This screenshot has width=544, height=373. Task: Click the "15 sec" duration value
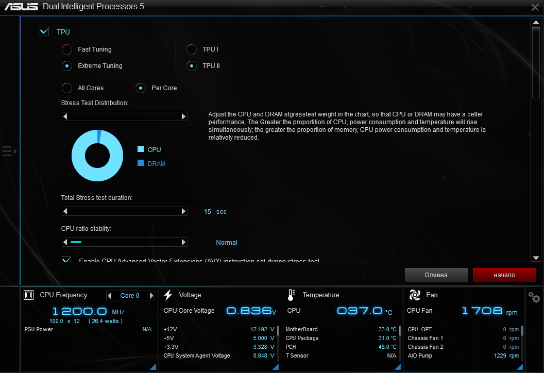[x=215, y=212]
